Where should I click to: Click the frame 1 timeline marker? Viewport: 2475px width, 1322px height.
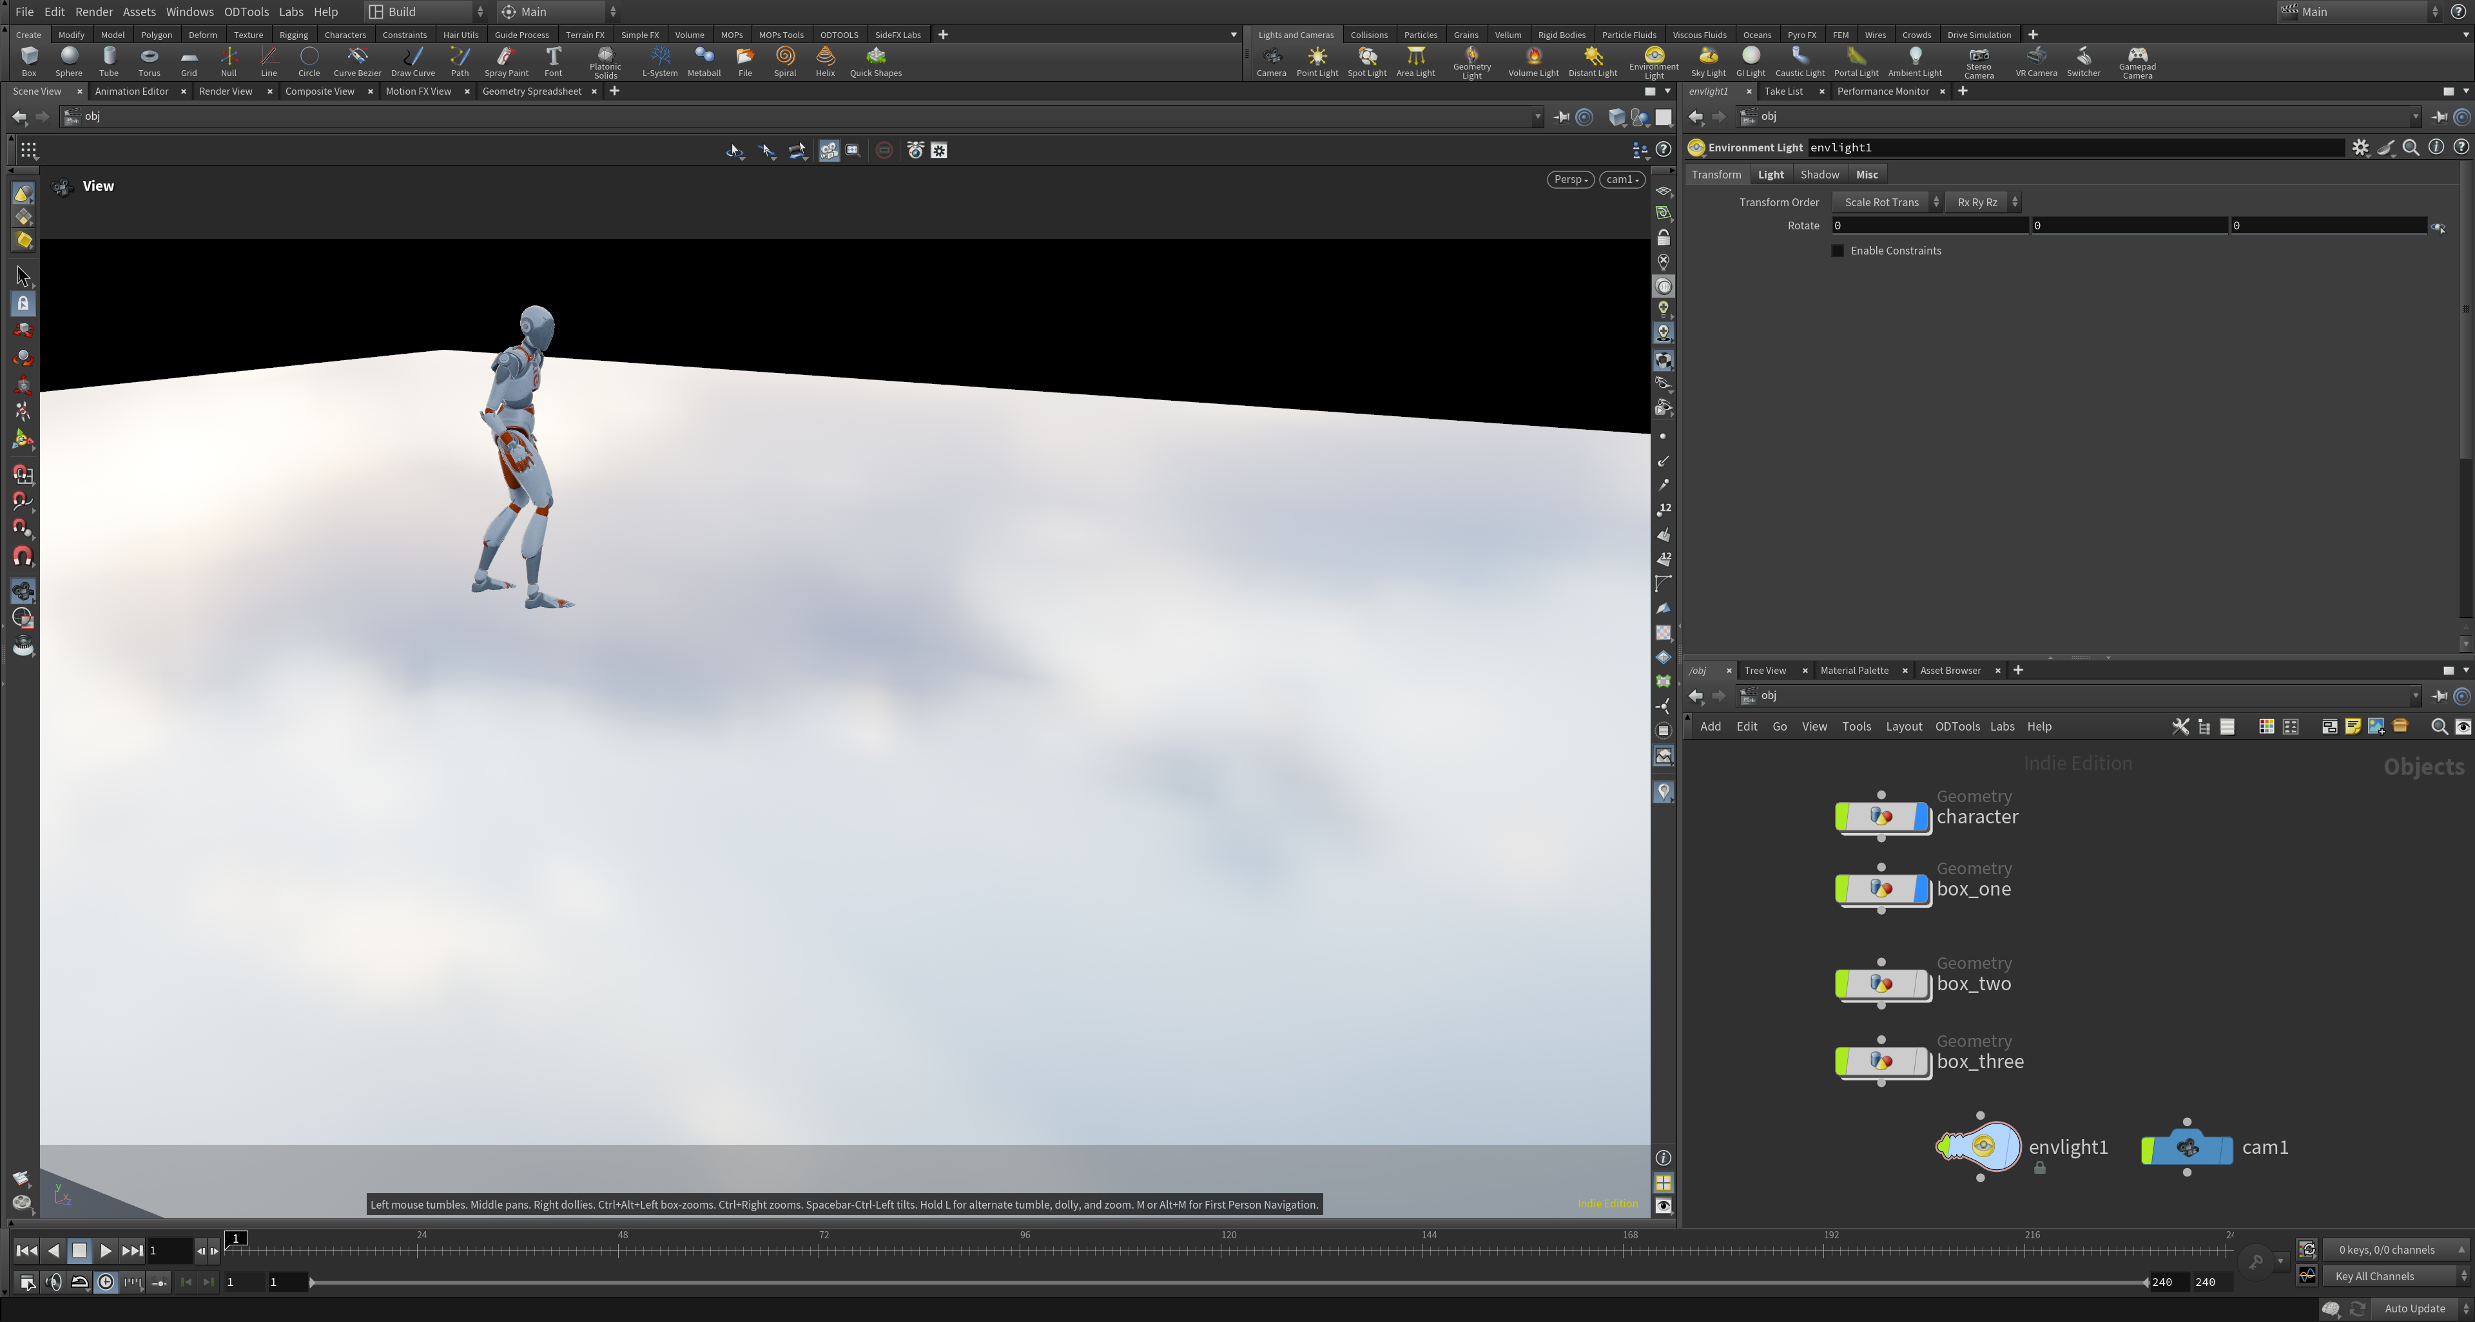[237, 1238]
